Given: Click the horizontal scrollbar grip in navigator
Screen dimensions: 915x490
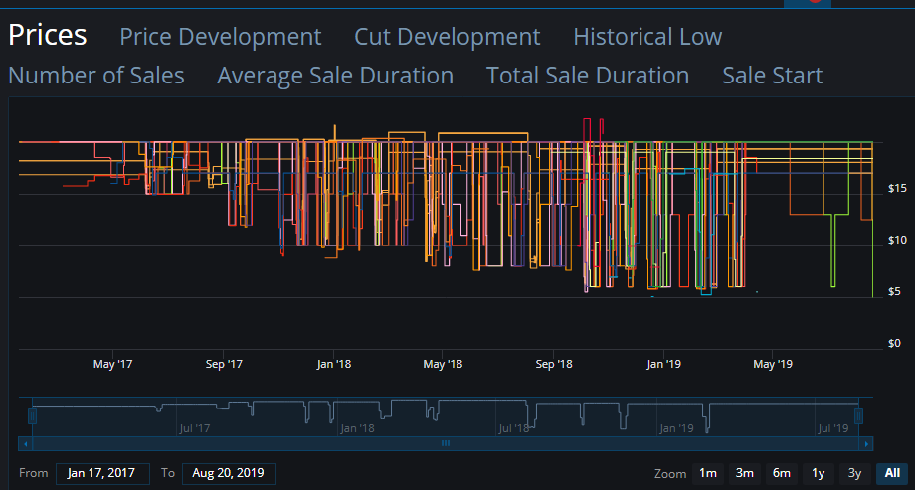Looking at the screenshot, I should [446, 443].
